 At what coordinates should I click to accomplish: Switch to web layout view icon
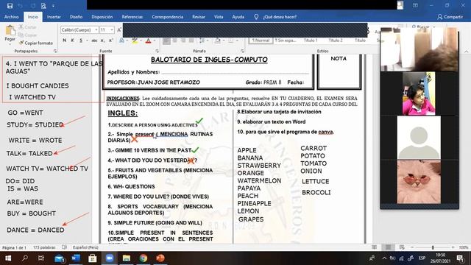[x=402, y=247]
